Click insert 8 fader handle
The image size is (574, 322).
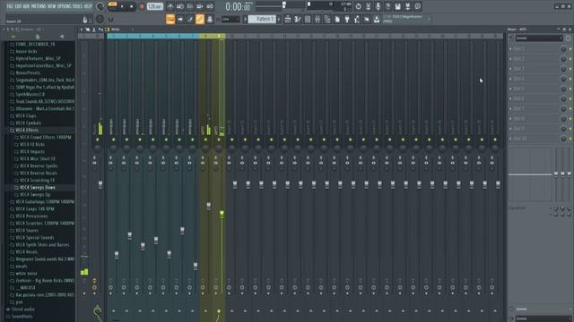coord(208,207)
